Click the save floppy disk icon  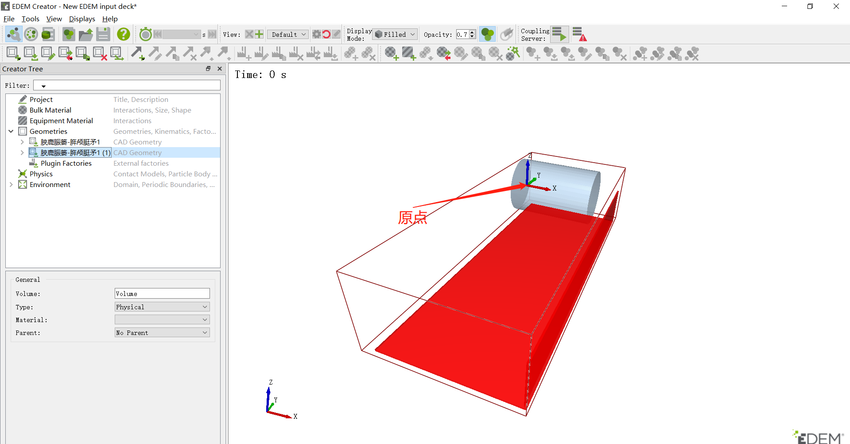[x=103, y=34]
